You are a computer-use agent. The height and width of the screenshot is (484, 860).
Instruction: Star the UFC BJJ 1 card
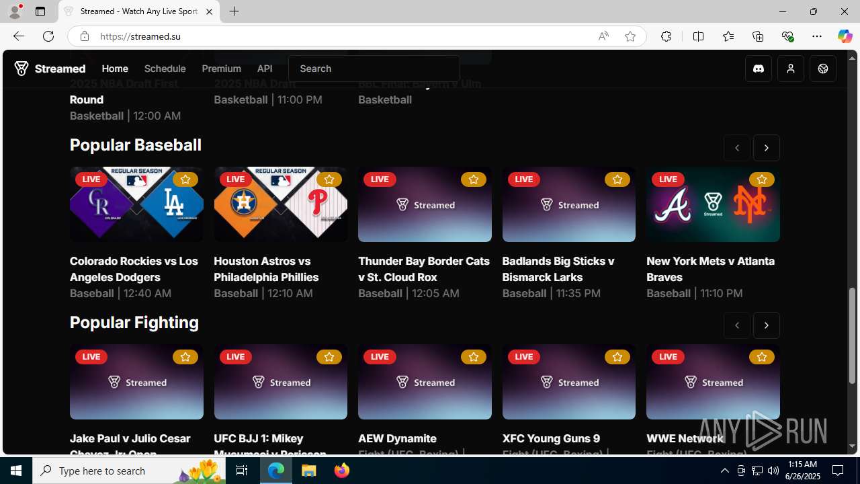pos(329,357)
